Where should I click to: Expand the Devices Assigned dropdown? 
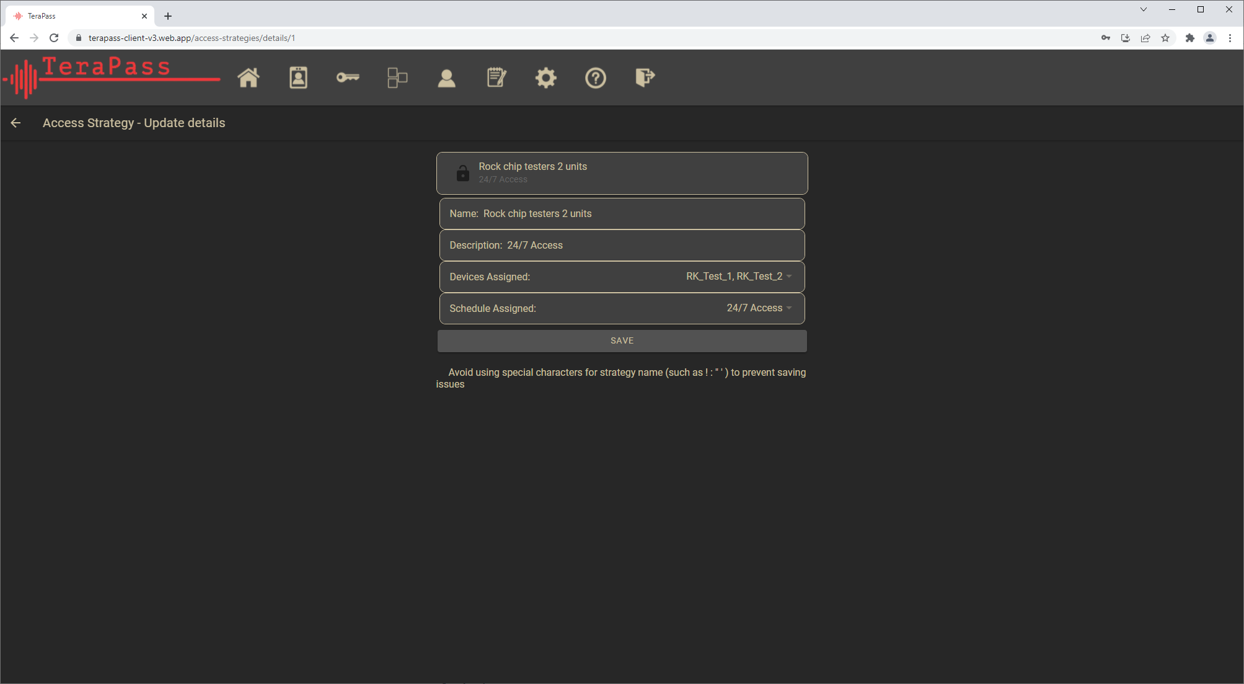point(738,277)
